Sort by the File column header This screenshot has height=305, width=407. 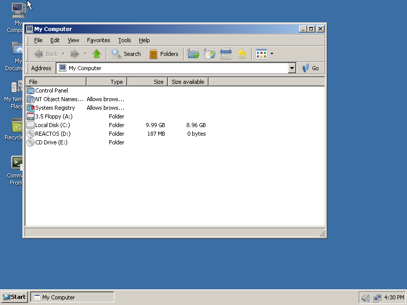point(56,82)
